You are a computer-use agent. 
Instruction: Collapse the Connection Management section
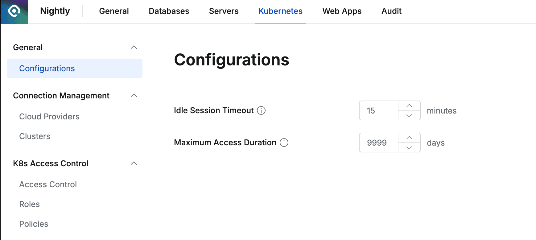click(134, 96)
